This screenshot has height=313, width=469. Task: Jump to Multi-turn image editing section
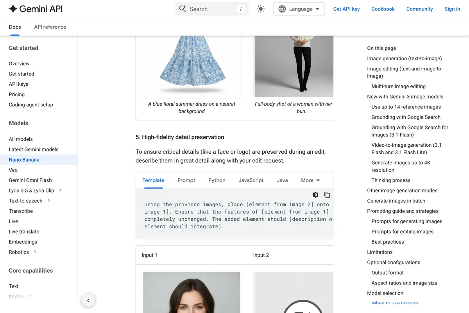click(x=398, y=86)
